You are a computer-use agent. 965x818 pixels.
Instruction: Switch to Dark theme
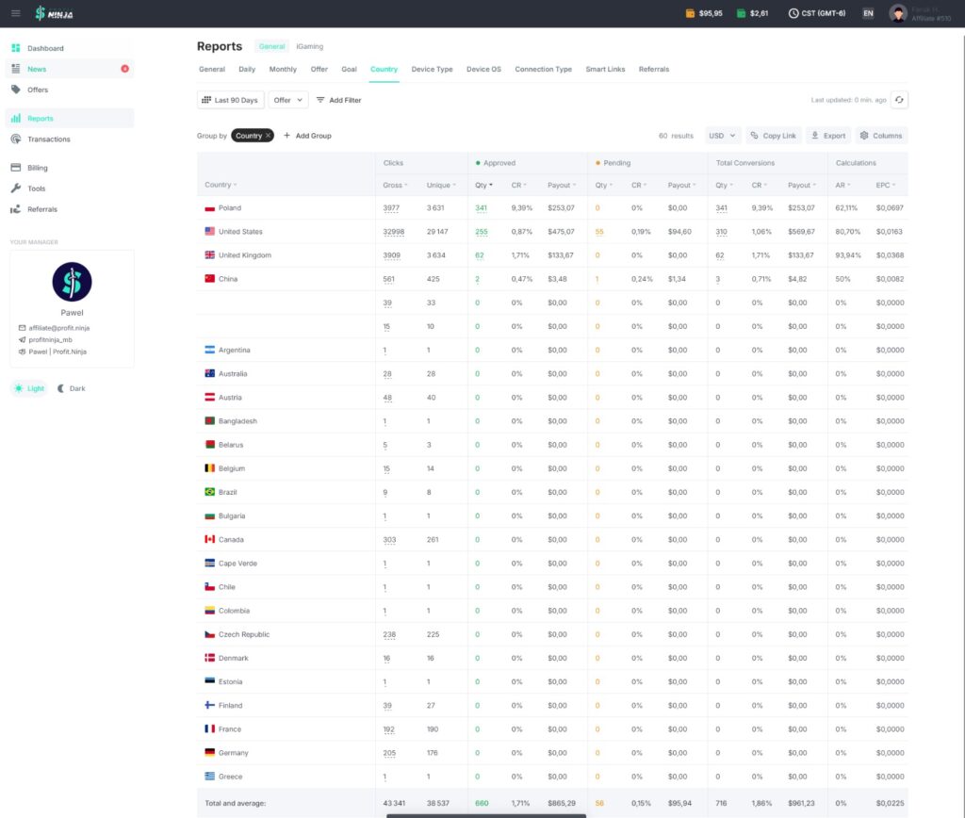71,388
